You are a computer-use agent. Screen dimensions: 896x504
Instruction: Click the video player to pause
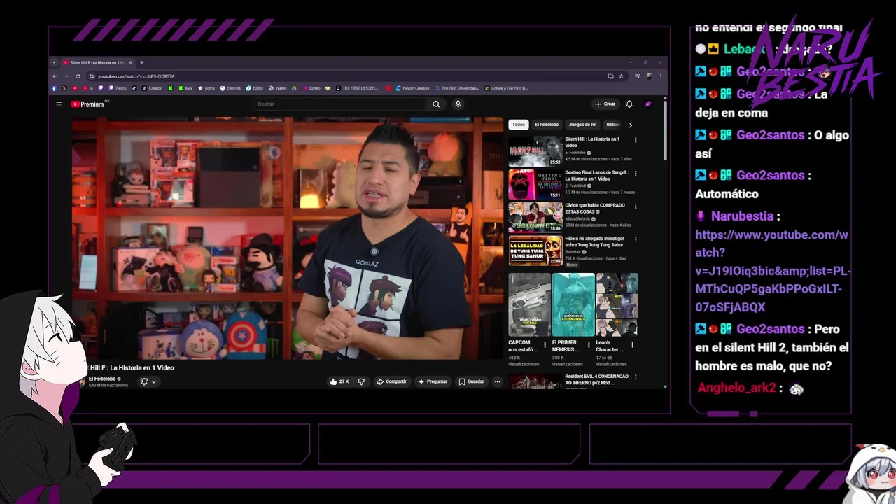[288, 238]
